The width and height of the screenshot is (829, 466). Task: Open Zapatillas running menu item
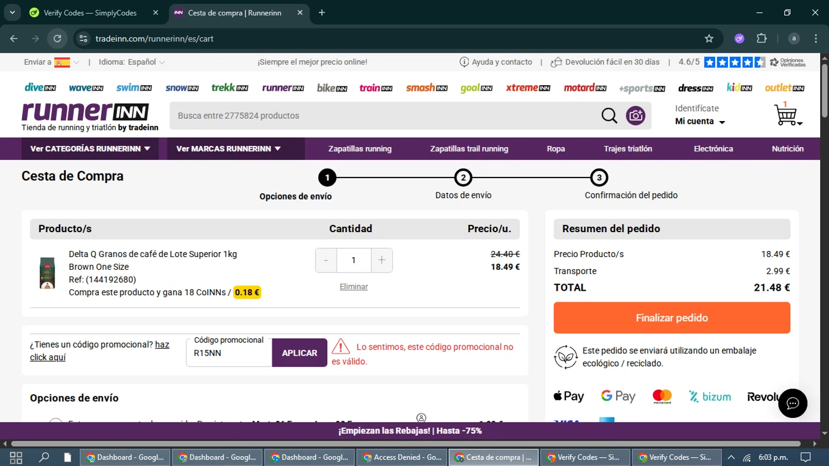(360, 149)
